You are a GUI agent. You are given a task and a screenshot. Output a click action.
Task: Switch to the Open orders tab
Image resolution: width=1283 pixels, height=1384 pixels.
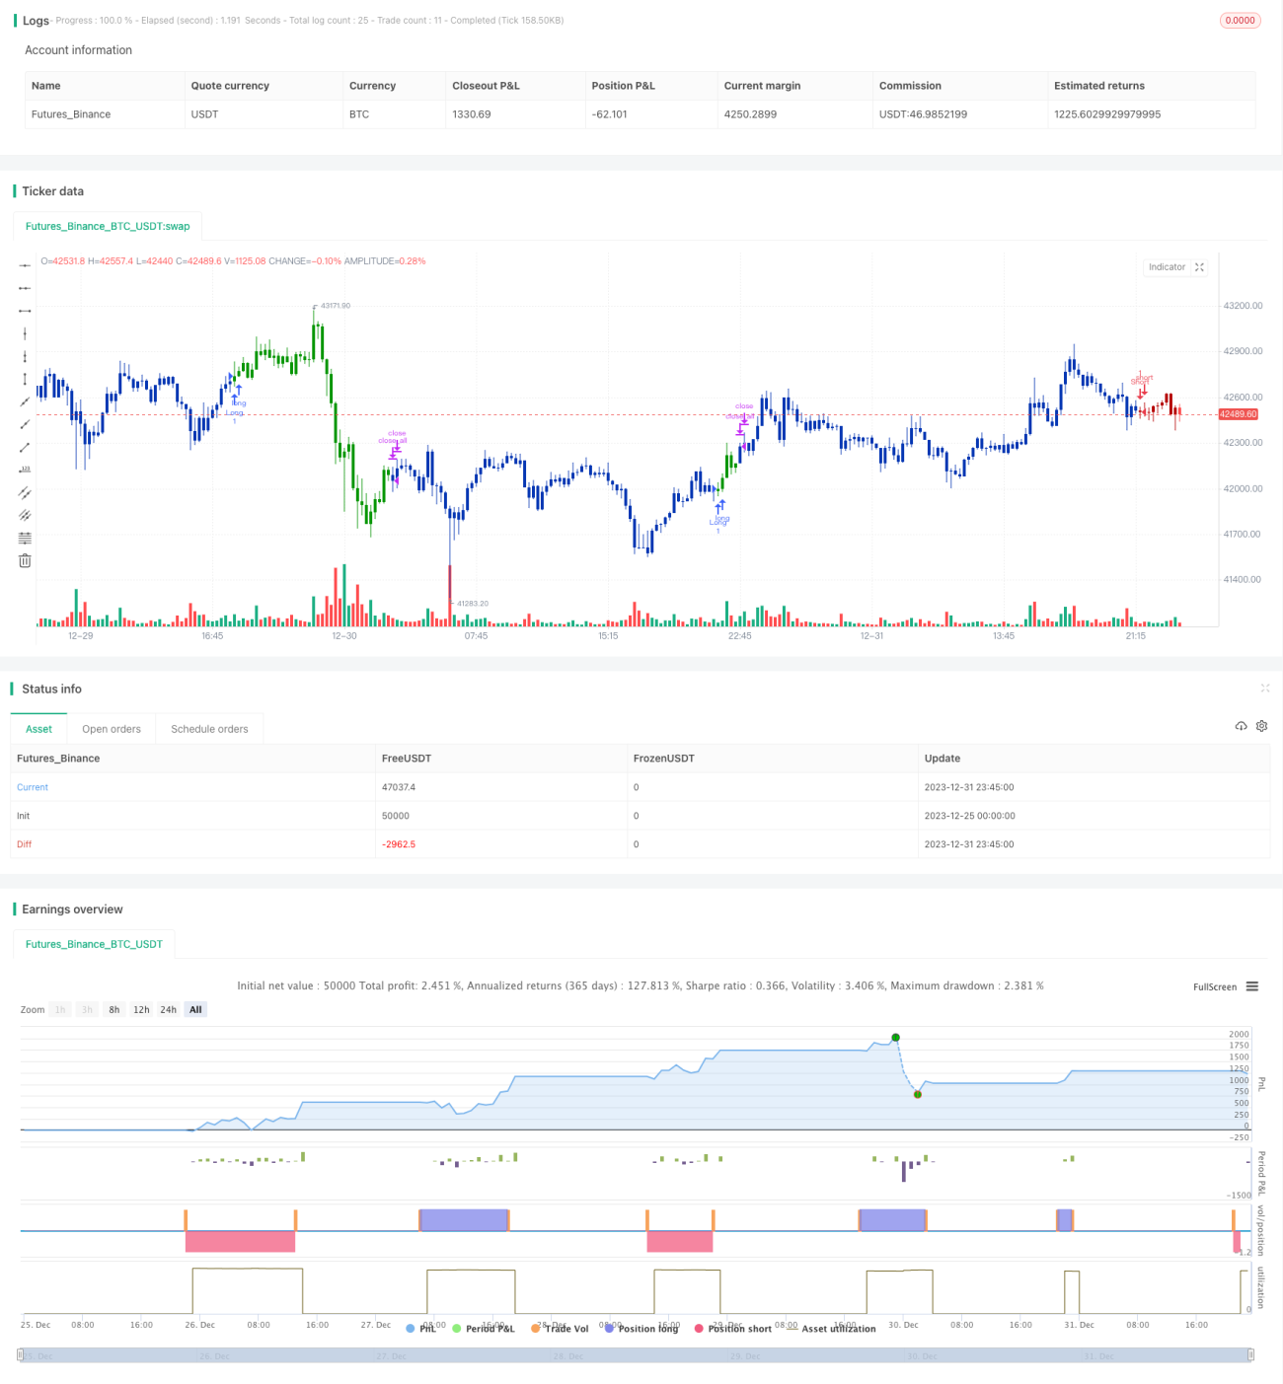[x=112, y=729]
